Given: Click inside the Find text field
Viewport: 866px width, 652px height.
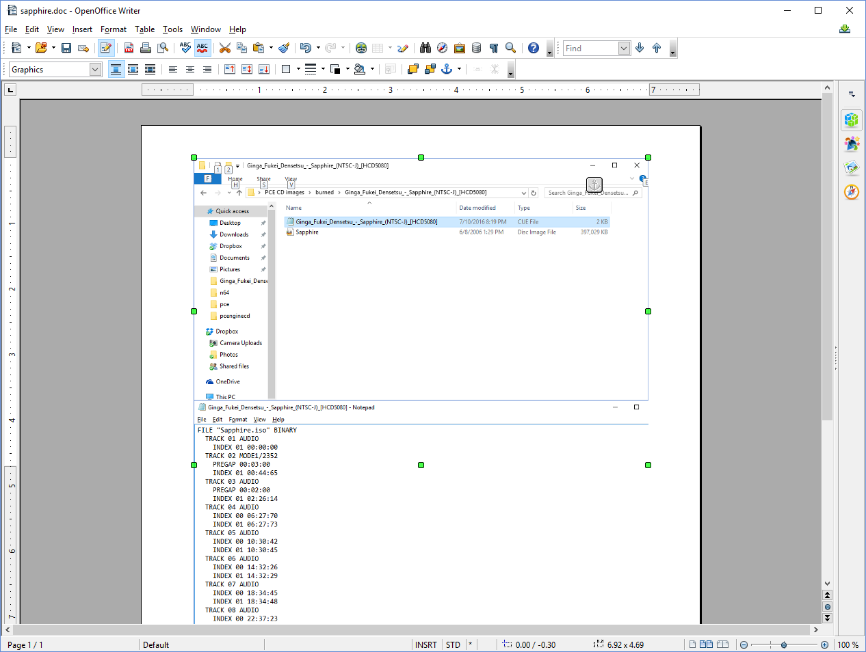Looking at the screenshot, I should 590,48.
